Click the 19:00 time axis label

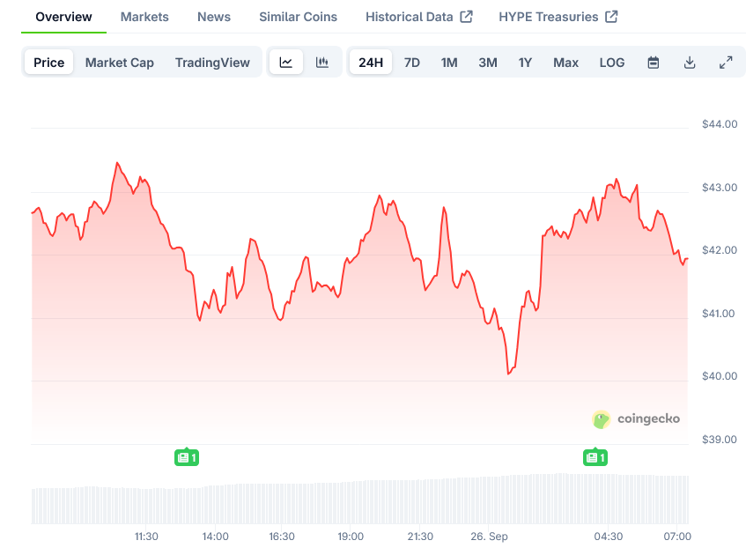tap(351, 537)
